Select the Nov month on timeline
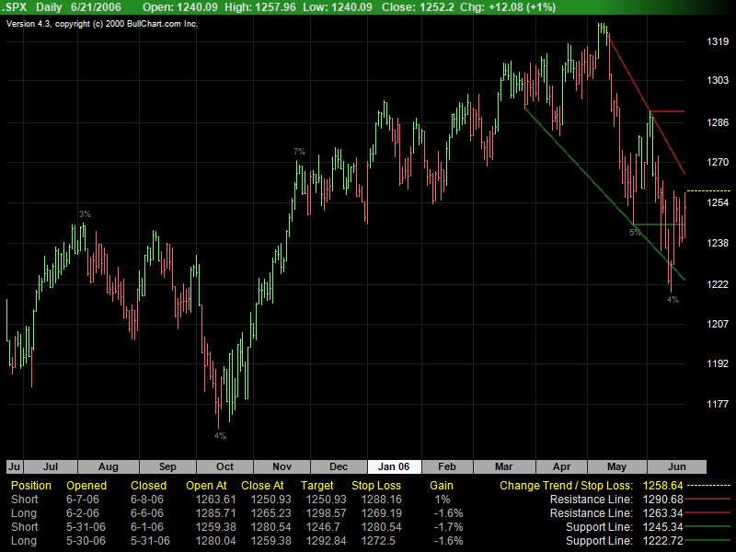 [x=282, y=466]
